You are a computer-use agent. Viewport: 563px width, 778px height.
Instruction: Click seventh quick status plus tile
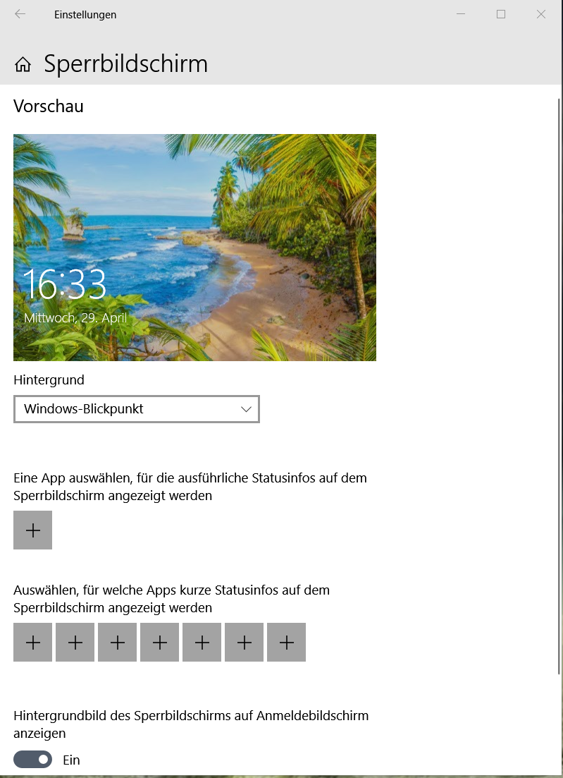(287, 642)
